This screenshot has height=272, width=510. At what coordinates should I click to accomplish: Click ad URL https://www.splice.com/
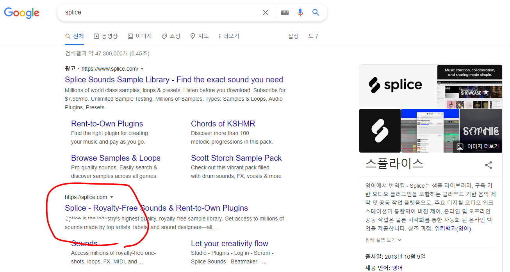click(110, 69)
